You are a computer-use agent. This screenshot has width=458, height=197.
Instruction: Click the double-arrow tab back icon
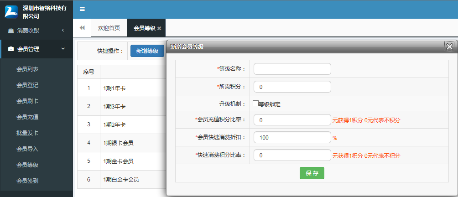click(x=82, y=28)
